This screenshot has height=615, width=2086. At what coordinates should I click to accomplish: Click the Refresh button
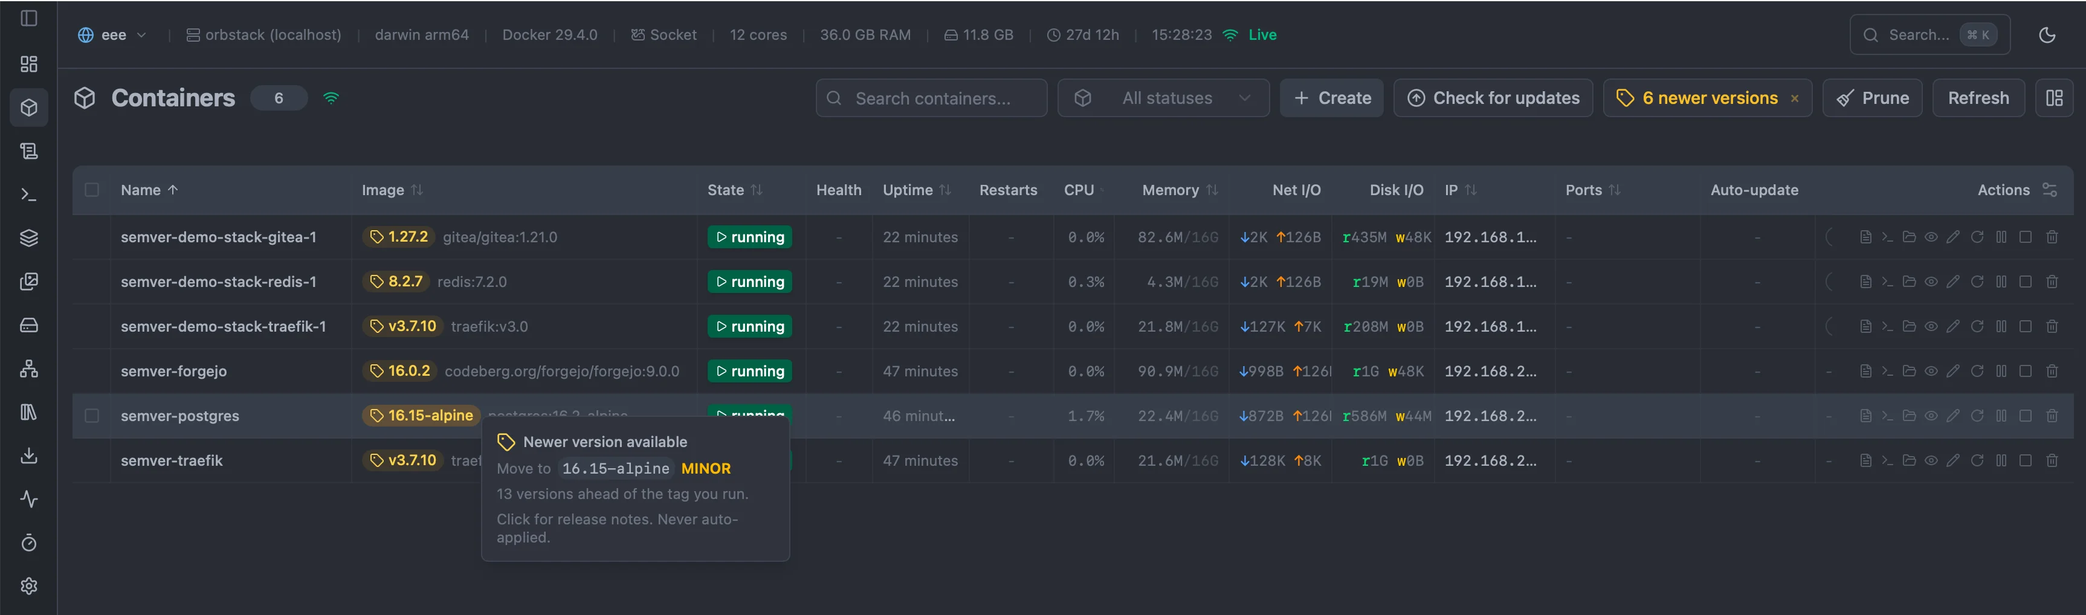click(1978, 98)
